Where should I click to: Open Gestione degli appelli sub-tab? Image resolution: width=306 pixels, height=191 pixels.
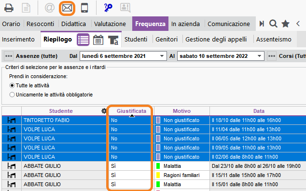[216, 40]
